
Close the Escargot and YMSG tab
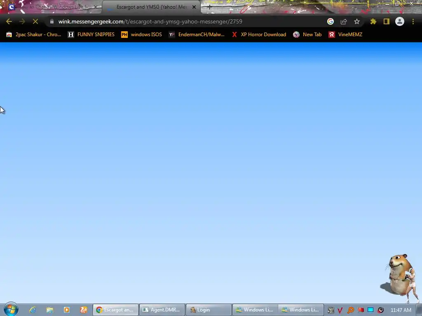click(x=194, y=7)
